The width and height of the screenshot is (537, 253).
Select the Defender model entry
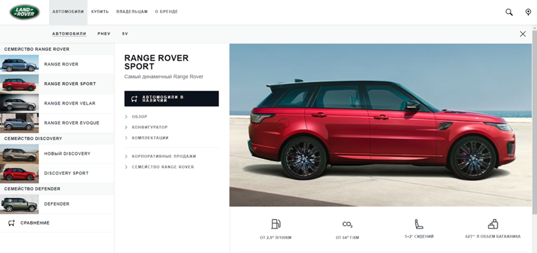tap(57, 204)
